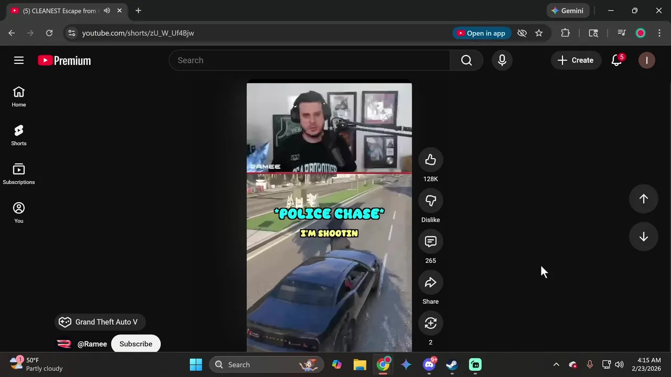Click the Open in app button
Viewport: 671px width, 377px height.
[x=482, y=33]
